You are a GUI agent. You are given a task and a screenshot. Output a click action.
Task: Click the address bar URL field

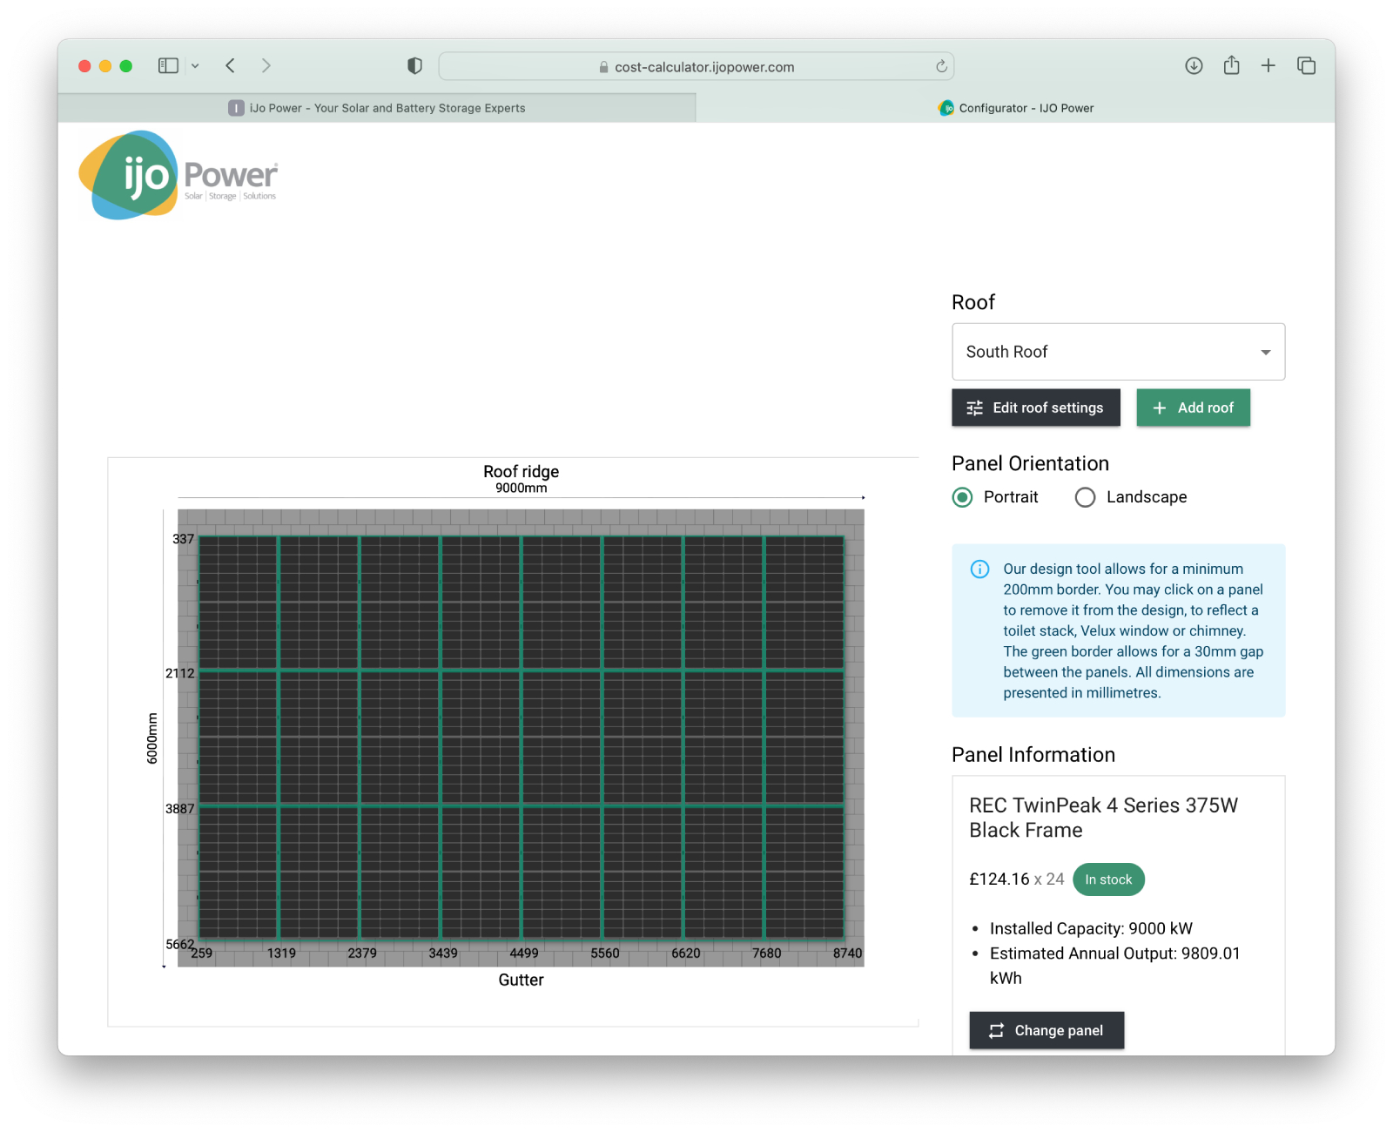click(696, 67)
